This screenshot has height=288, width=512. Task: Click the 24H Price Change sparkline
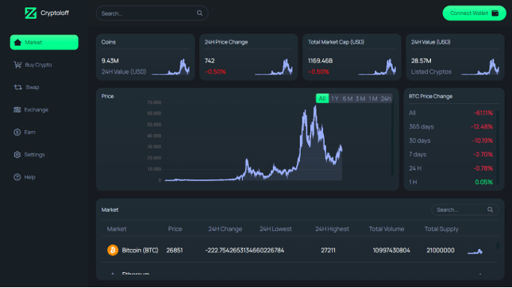point(274,67)
